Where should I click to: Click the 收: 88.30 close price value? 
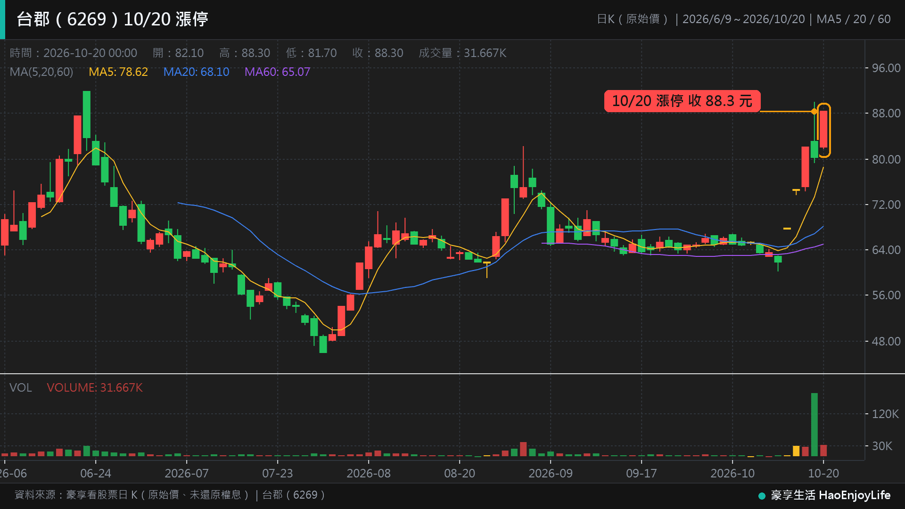(378, 53)
